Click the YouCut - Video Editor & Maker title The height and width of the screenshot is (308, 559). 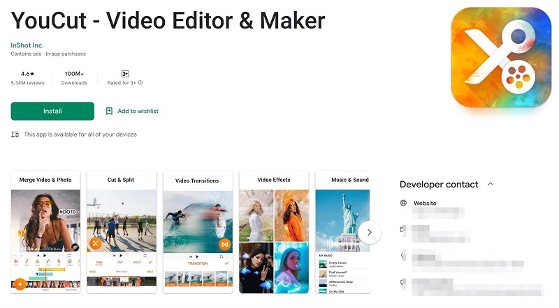[x=168, y=20]
